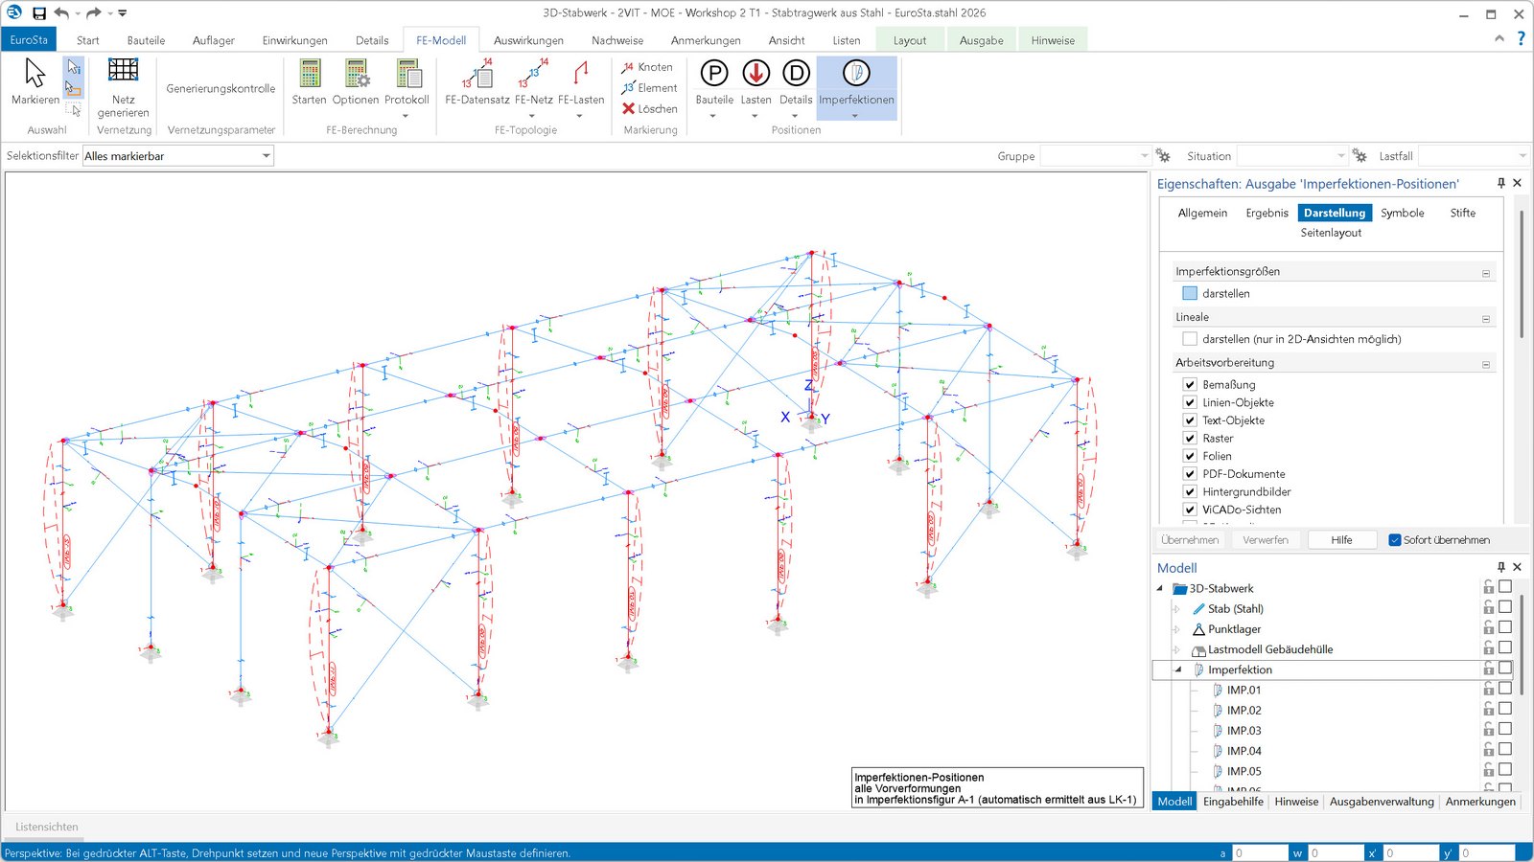
Task: Click the Hilfe button
Action: pos(1341,540)
